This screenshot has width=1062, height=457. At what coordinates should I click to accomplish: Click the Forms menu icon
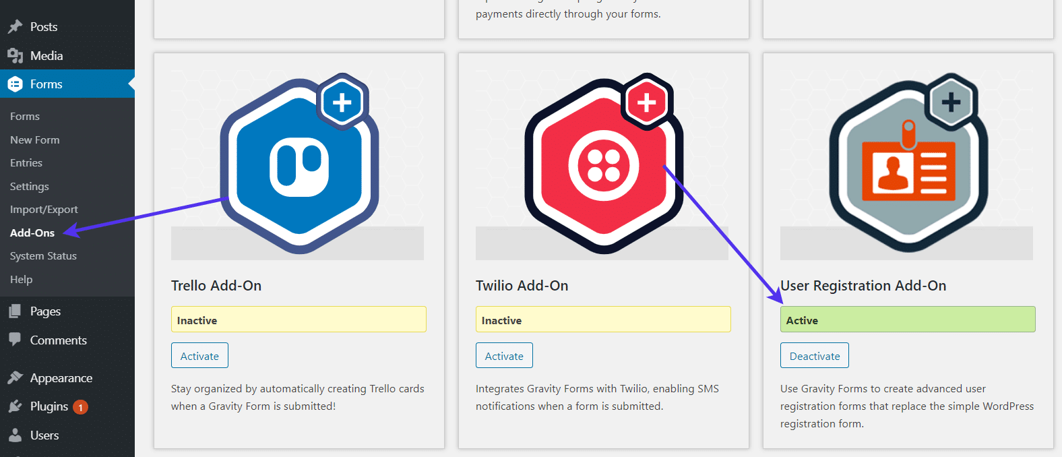coord(15,84)
